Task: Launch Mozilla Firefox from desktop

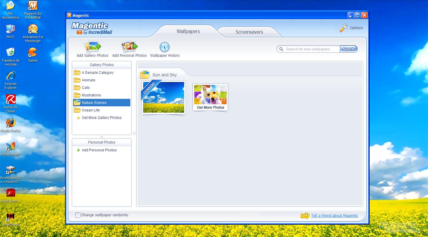Action: [11, 125]
